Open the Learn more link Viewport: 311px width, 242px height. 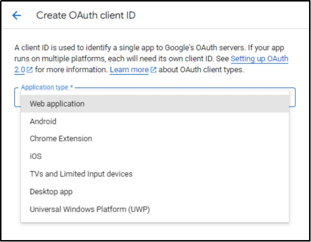tap(129, 70)
